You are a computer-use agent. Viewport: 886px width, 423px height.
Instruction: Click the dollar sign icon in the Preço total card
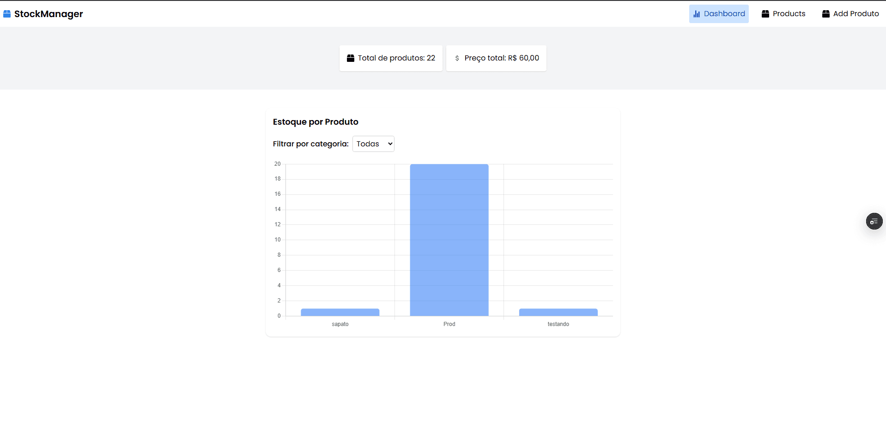click(x=456, y=58)
